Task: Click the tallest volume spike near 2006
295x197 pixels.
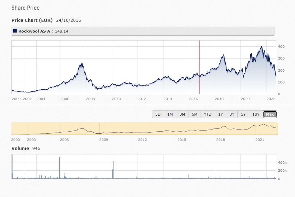Action: point(60,168)
